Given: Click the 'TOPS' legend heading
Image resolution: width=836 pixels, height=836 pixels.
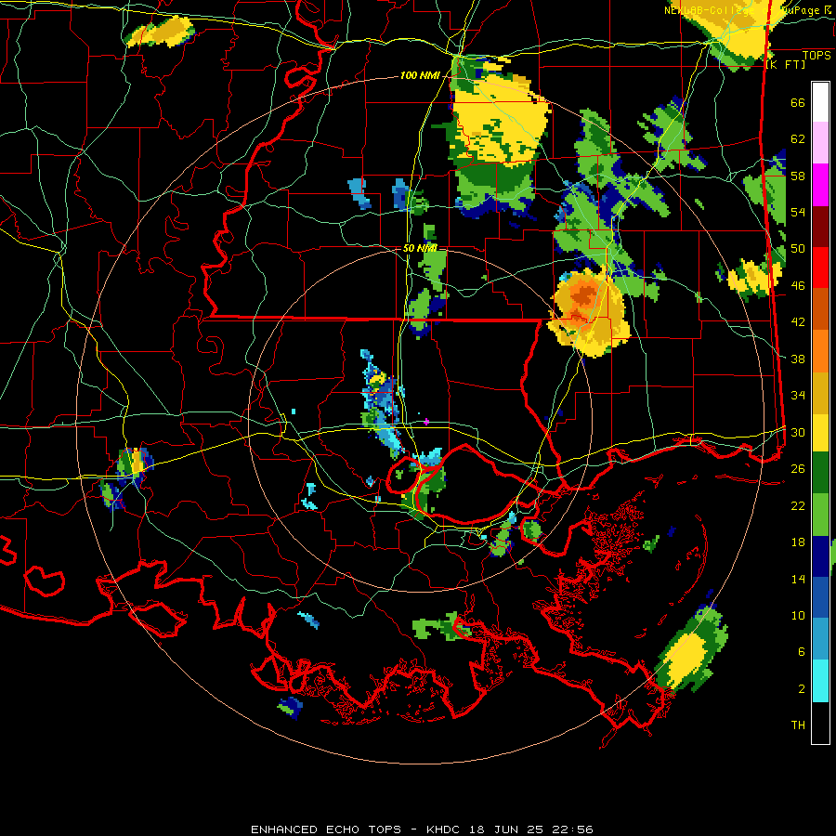Looking at the screenshot, I should 816,56.
